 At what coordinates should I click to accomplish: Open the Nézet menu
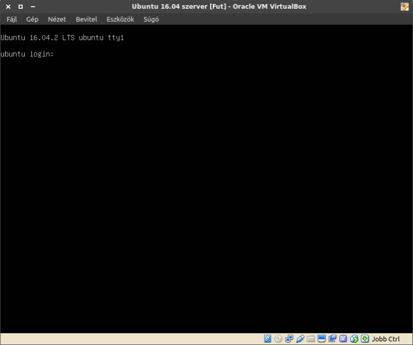[x=57, y=19]
